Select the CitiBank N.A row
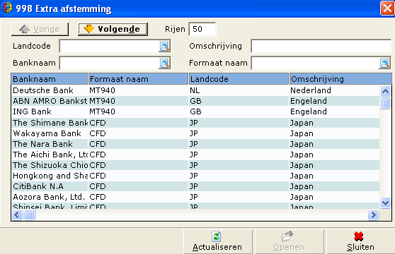 pos(195,186)
